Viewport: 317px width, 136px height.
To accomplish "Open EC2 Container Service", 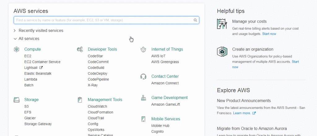I will pos(42,62).
